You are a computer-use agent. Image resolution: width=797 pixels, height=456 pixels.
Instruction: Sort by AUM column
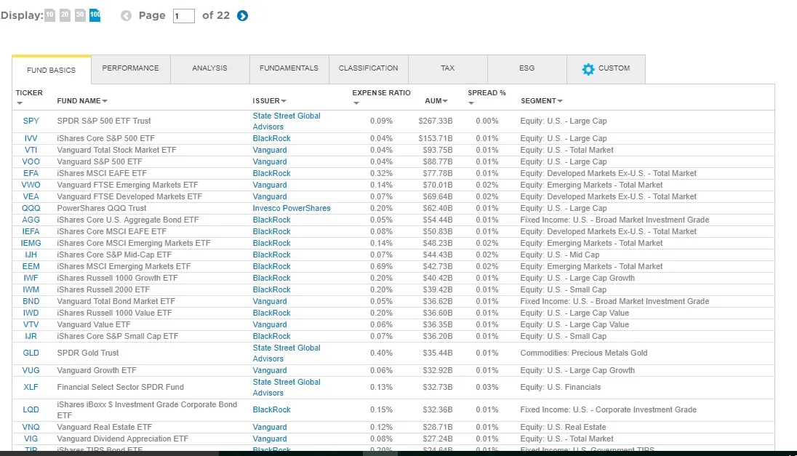coord(436,100)
